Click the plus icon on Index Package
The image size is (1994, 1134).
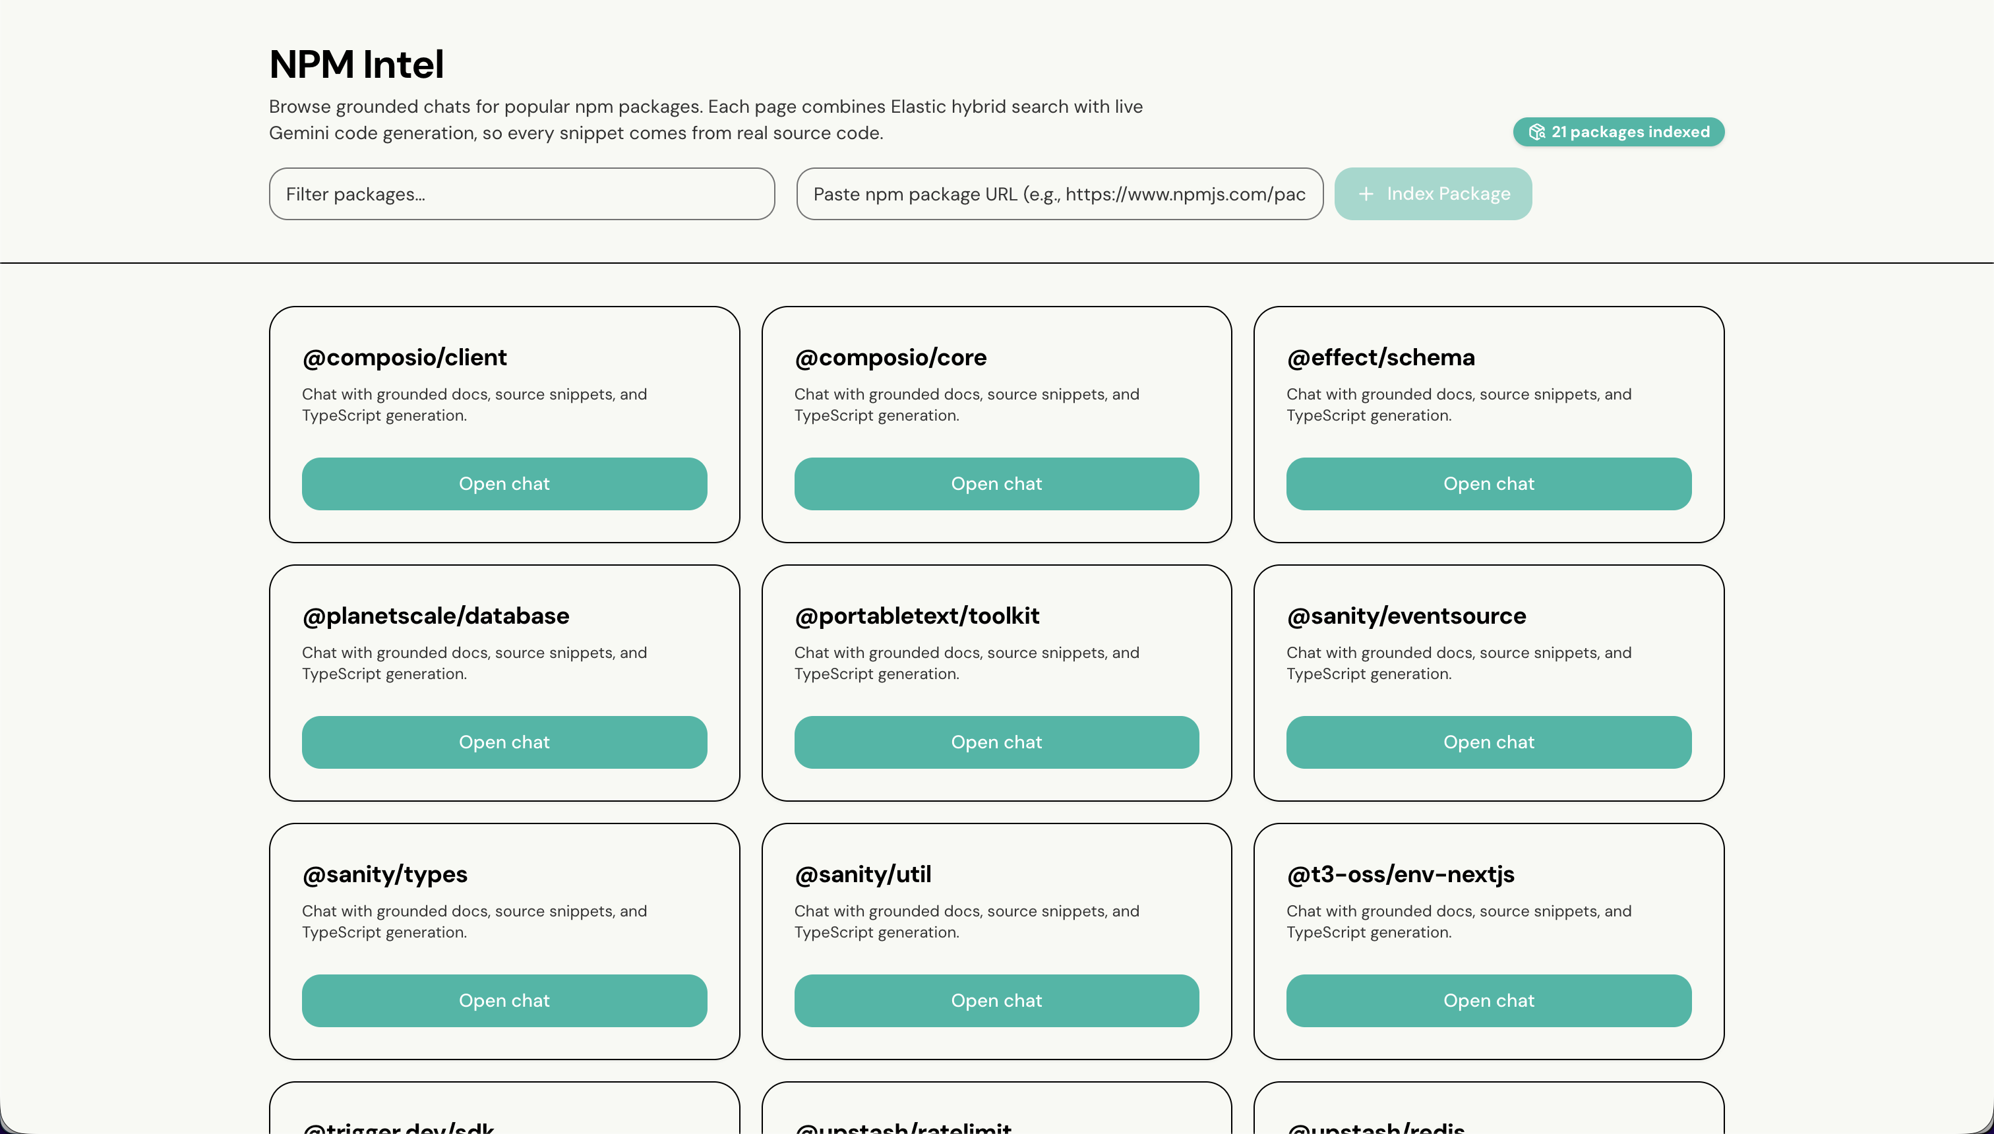pos(1366,194)
